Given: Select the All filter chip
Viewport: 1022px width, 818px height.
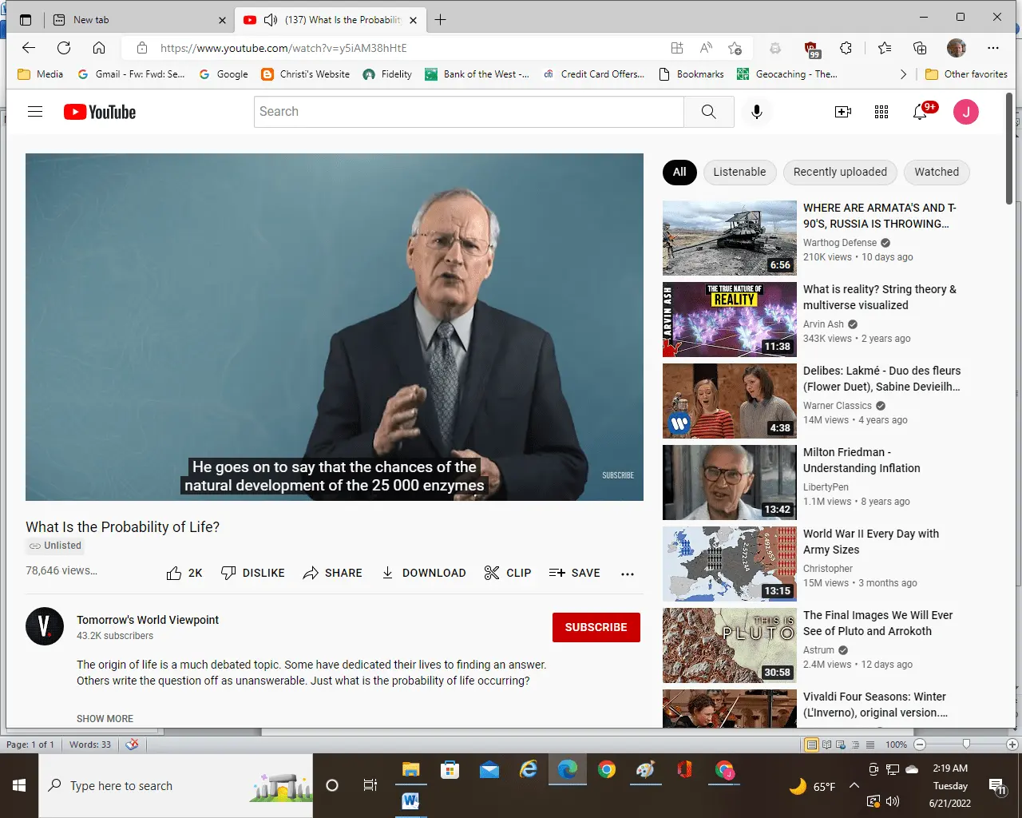Looking at the screenshot, I should (679, 172).
